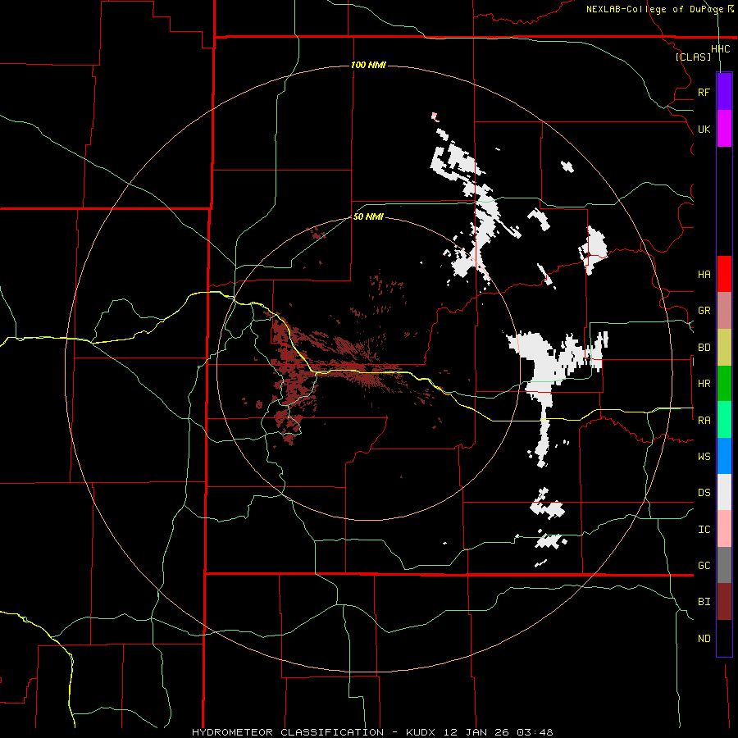Image resolution: width=738 pixels, height=738 pixels.
Task: Click the 'HR' legend label
Action: coord(704,384)
